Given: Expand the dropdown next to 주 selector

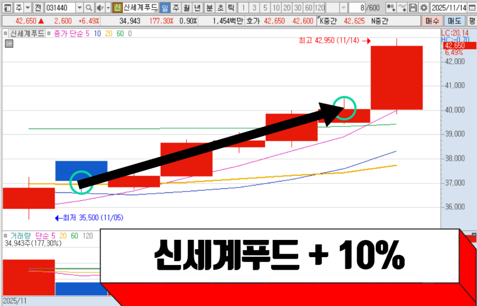Looking at the screenshot, I should pyautogui.click(x=27, y=8).
